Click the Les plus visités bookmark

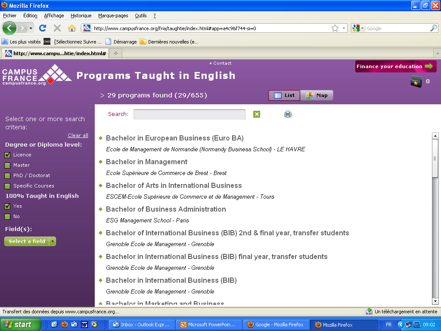[x=21, y=42]
